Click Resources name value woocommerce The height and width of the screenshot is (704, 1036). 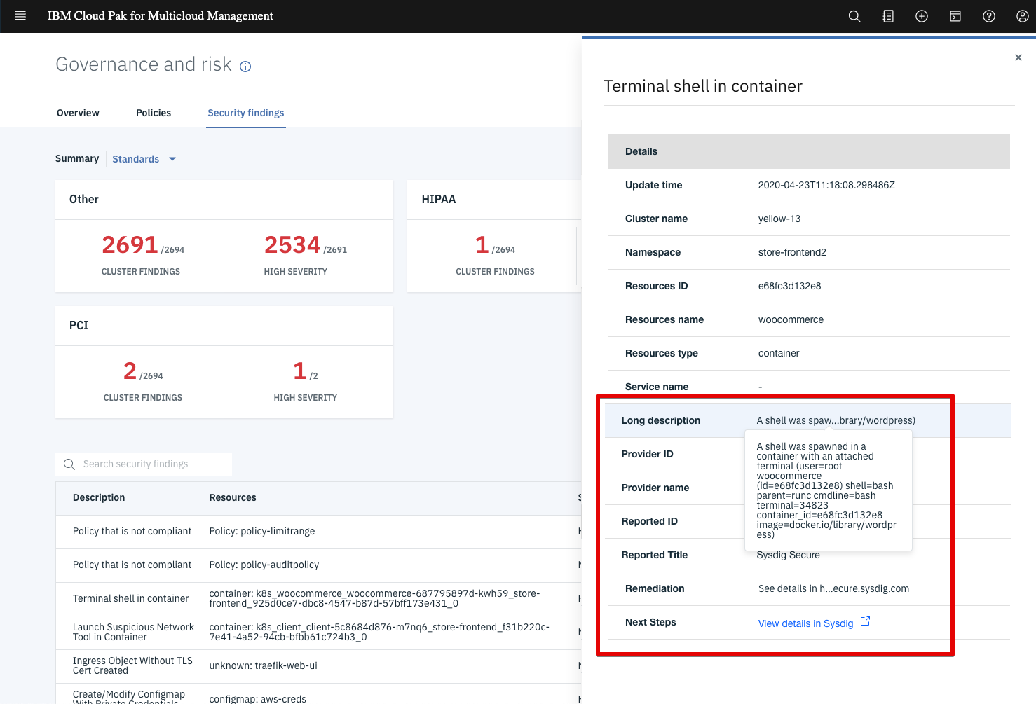pos(791,319)
